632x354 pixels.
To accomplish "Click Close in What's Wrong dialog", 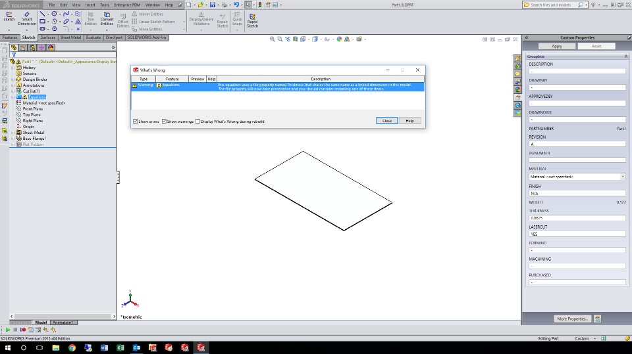I will (x=387, y=121).
